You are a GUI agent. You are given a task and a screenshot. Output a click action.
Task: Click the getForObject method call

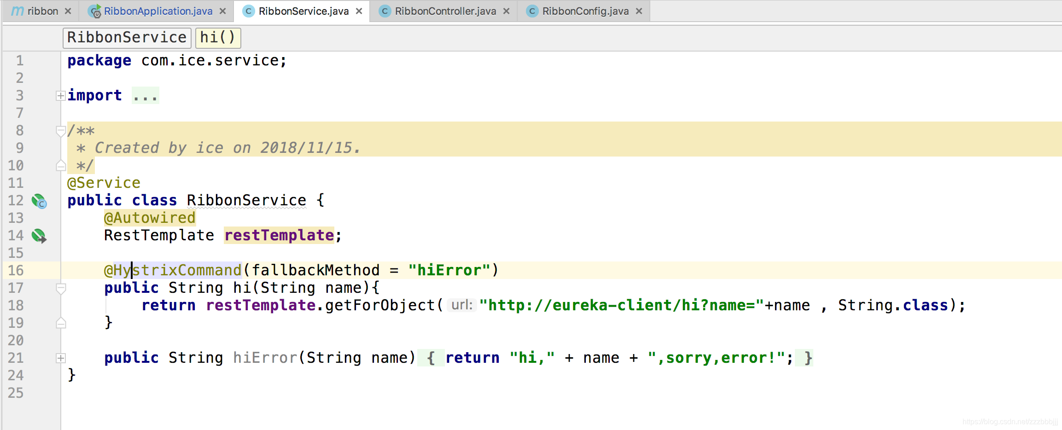point(380,305)
